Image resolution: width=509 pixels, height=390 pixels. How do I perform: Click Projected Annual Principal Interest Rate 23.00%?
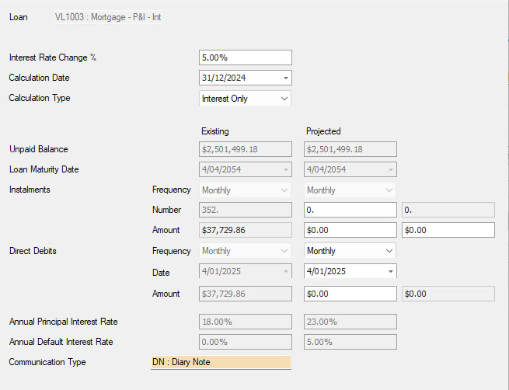click(350, 322)
